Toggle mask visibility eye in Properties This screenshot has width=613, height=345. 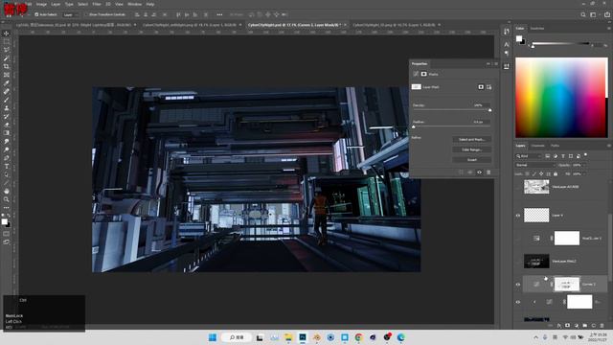click(x=479, y=172)
